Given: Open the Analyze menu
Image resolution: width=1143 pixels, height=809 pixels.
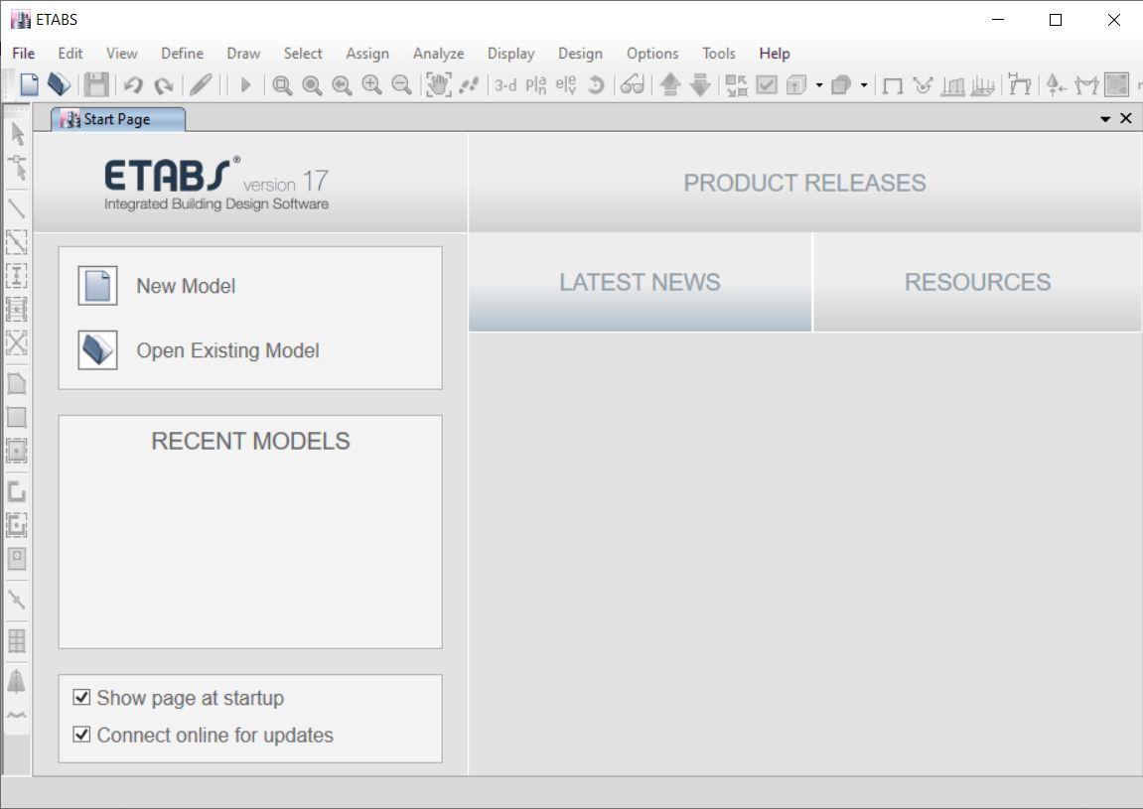Looking at the screenshot, I should point(438,54).
